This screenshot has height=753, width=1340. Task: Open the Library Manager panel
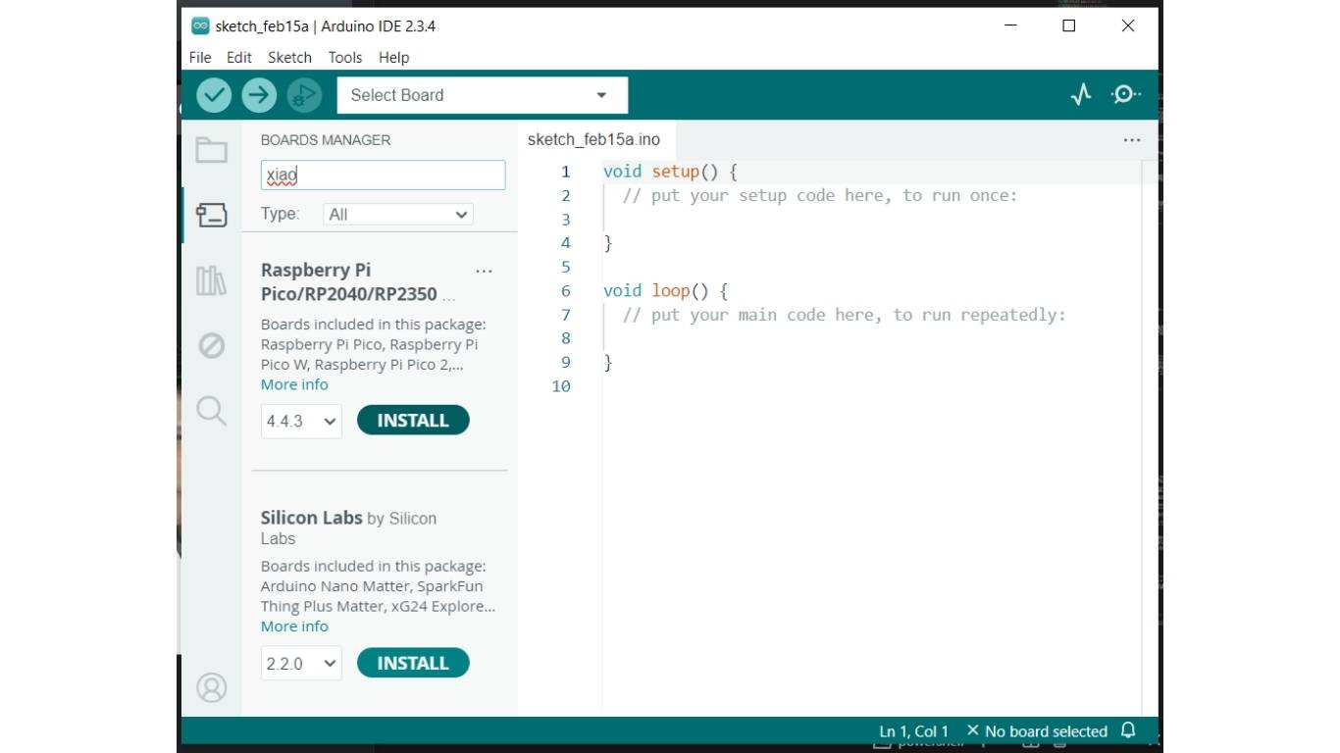click(x=212, y=280)
